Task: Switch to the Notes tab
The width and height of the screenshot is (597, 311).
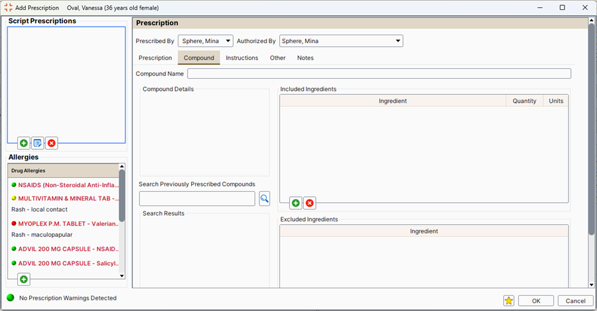Action: (305, 58)
